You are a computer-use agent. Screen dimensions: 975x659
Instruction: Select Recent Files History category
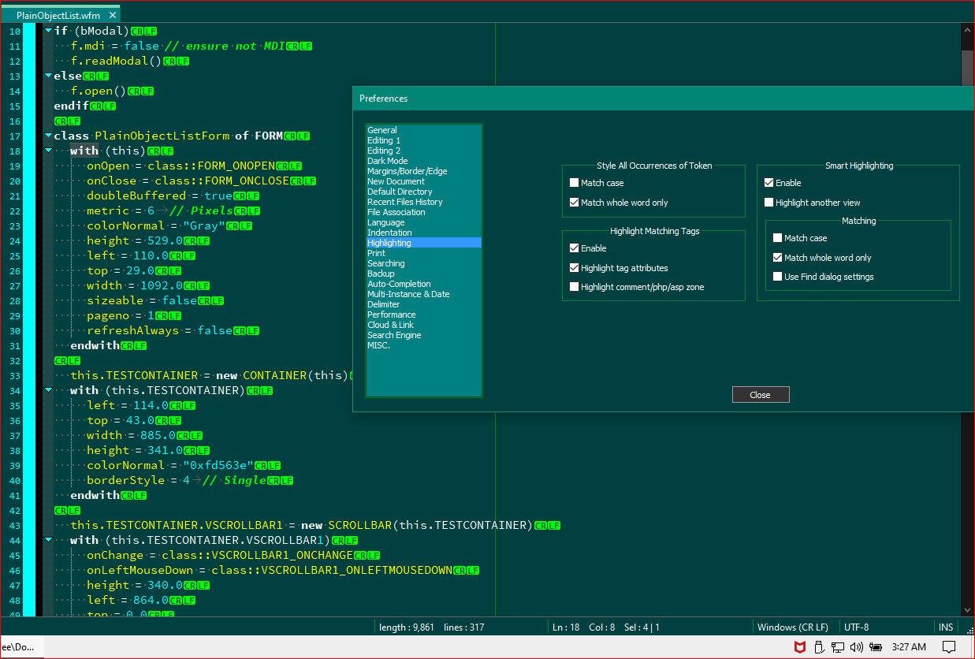[424, 202]
